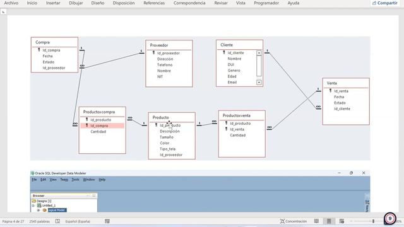This screenshot has height=227, width=404.
Task: Minimize the Browser panel in Data Modeler
Action: [88, 195]
